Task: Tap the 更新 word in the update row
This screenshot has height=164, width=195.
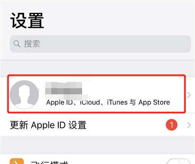Action: (x=19, y=125)
